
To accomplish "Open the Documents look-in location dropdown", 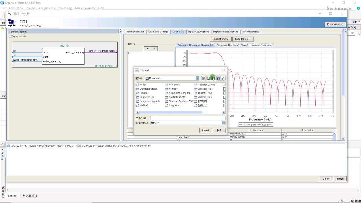I will [197, 78].
